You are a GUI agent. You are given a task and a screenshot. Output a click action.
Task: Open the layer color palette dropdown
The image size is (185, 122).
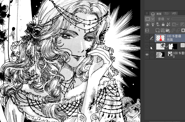(x=150, y=19)
